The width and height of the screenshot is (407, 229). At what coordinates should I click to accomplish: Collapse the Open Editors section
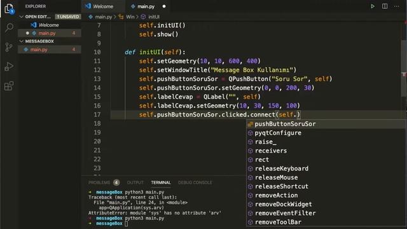[22, 17]
